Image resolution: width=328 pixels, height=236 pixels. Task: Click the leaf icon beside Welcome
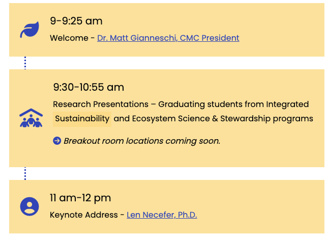29,30
